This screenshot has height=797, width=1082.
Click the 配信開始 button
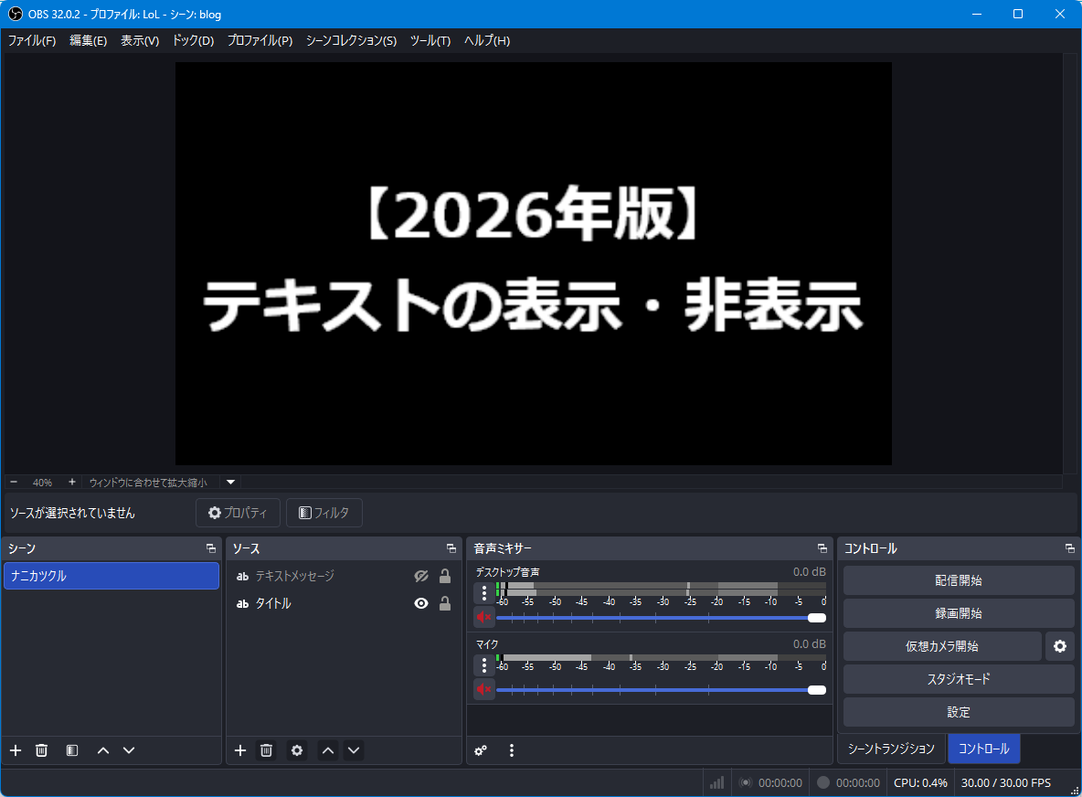coord(958,580)
